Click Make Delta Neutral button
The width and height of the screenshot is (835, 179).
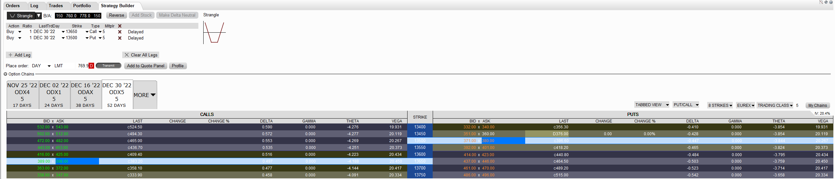tap(177, 15)
